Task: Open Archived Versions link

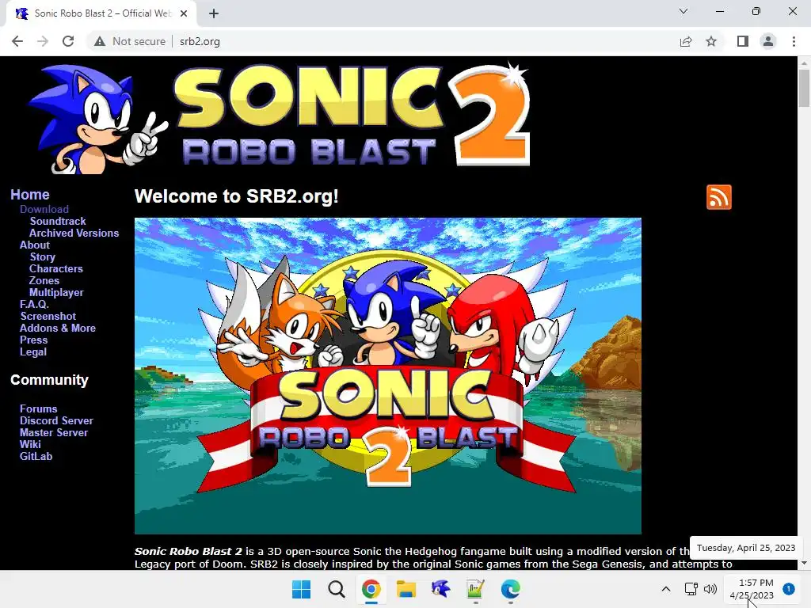Action: [74, 233]
